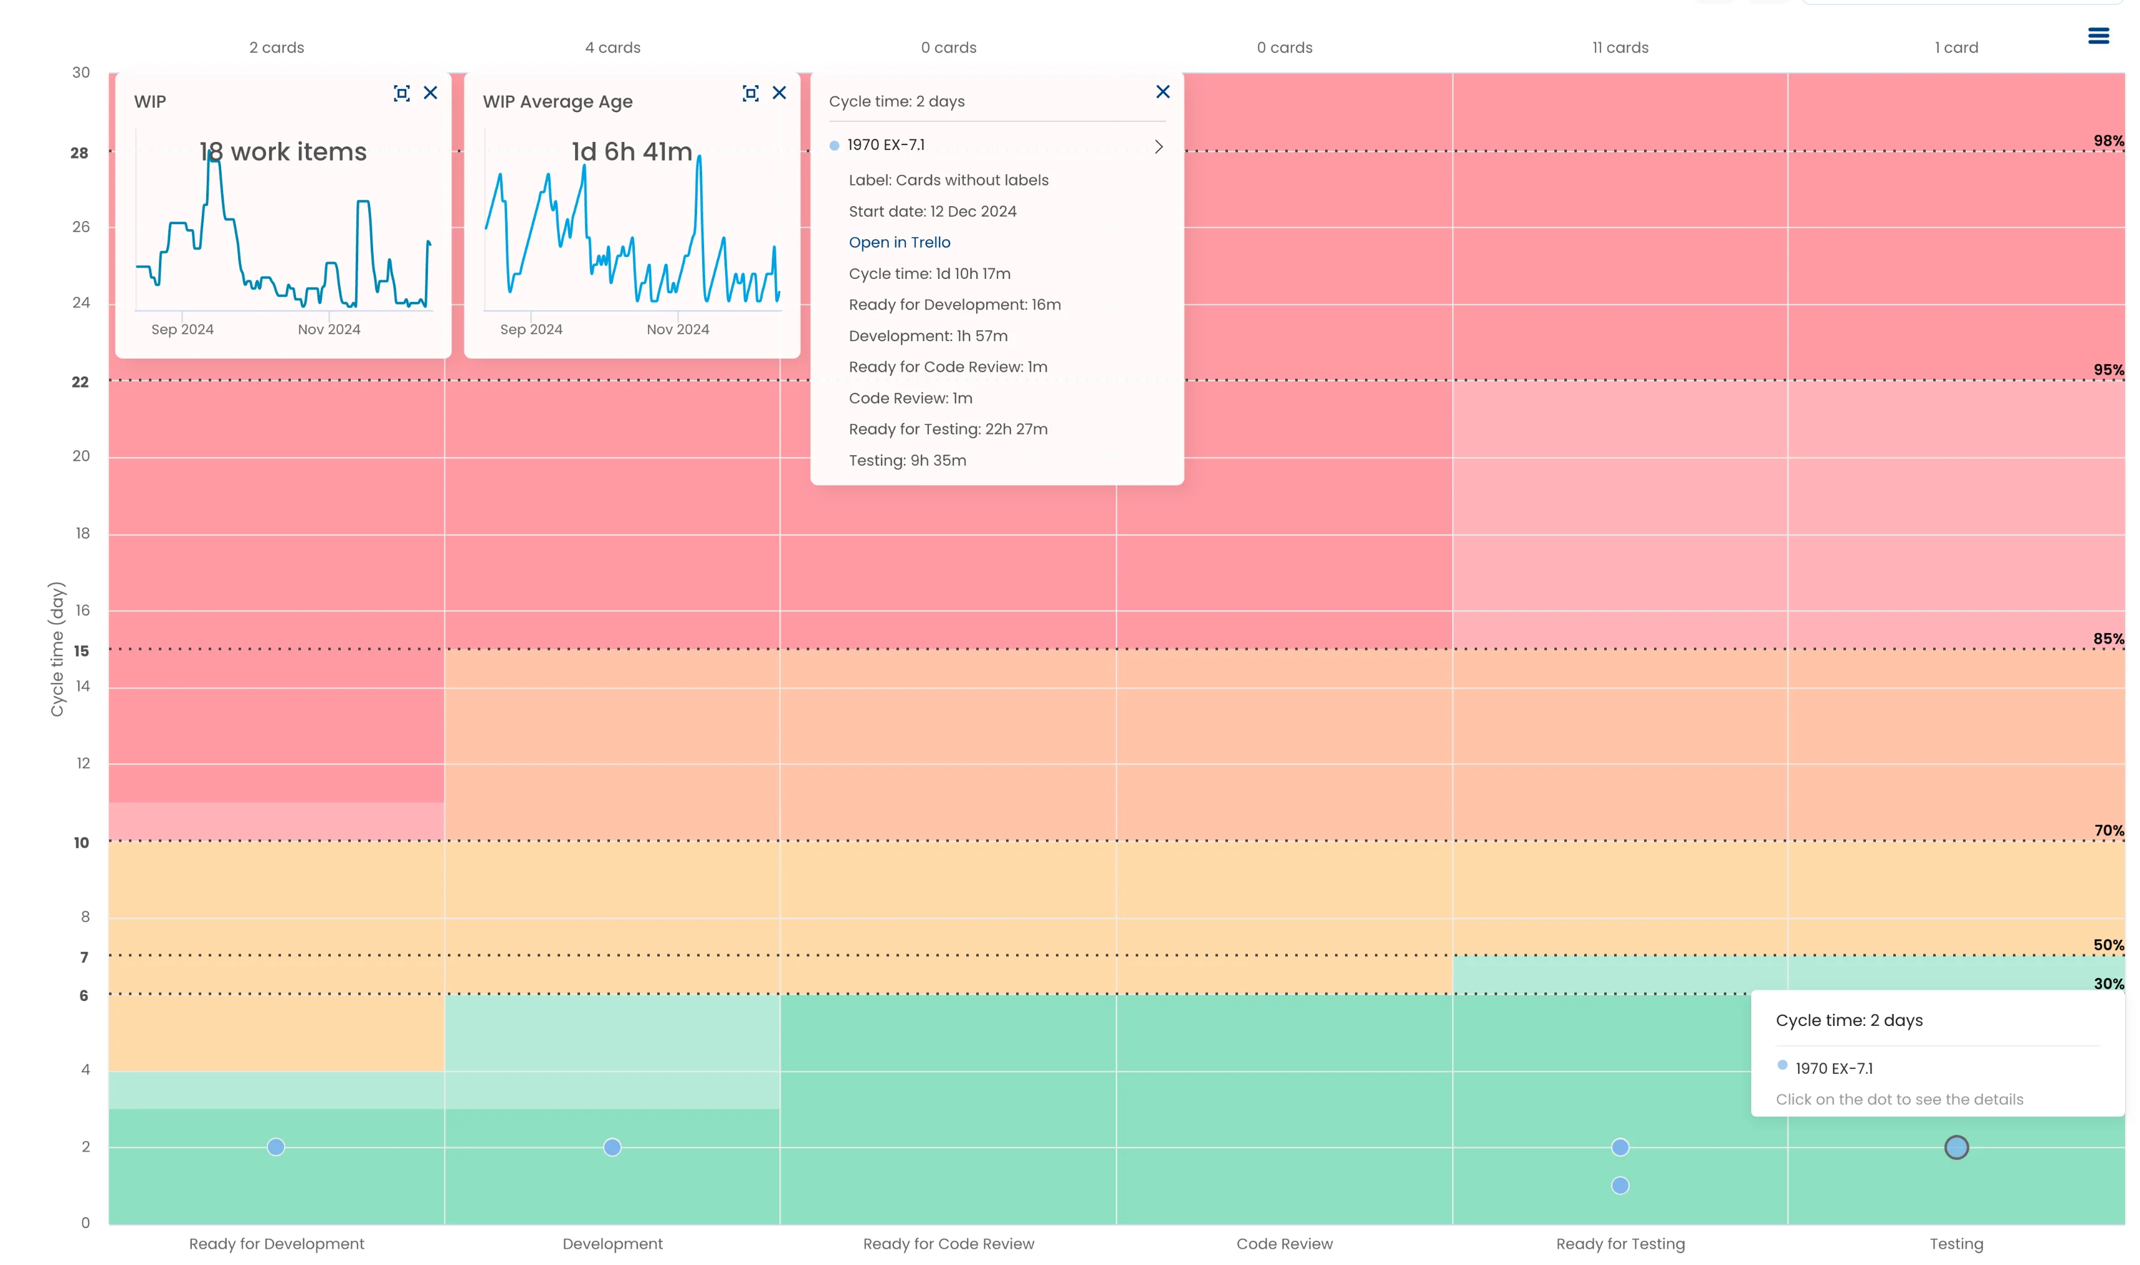The width and height of the screenshot is (2140, 1265).
Task: Click the 'Ready for Testing' axis label
Action: click(x=1620, y=1244)
